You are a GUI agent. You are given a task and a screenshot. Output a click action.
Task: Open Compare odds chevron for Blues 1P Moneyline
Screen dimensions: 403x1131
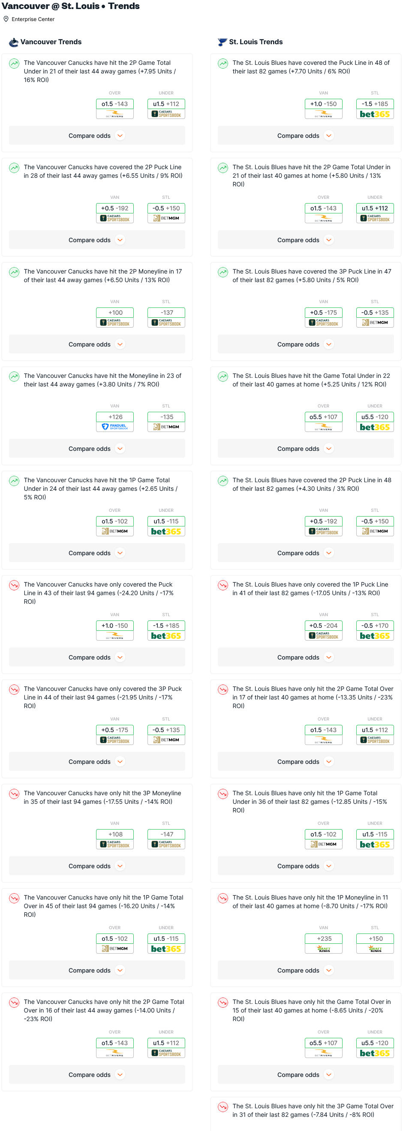pos(329,970)
